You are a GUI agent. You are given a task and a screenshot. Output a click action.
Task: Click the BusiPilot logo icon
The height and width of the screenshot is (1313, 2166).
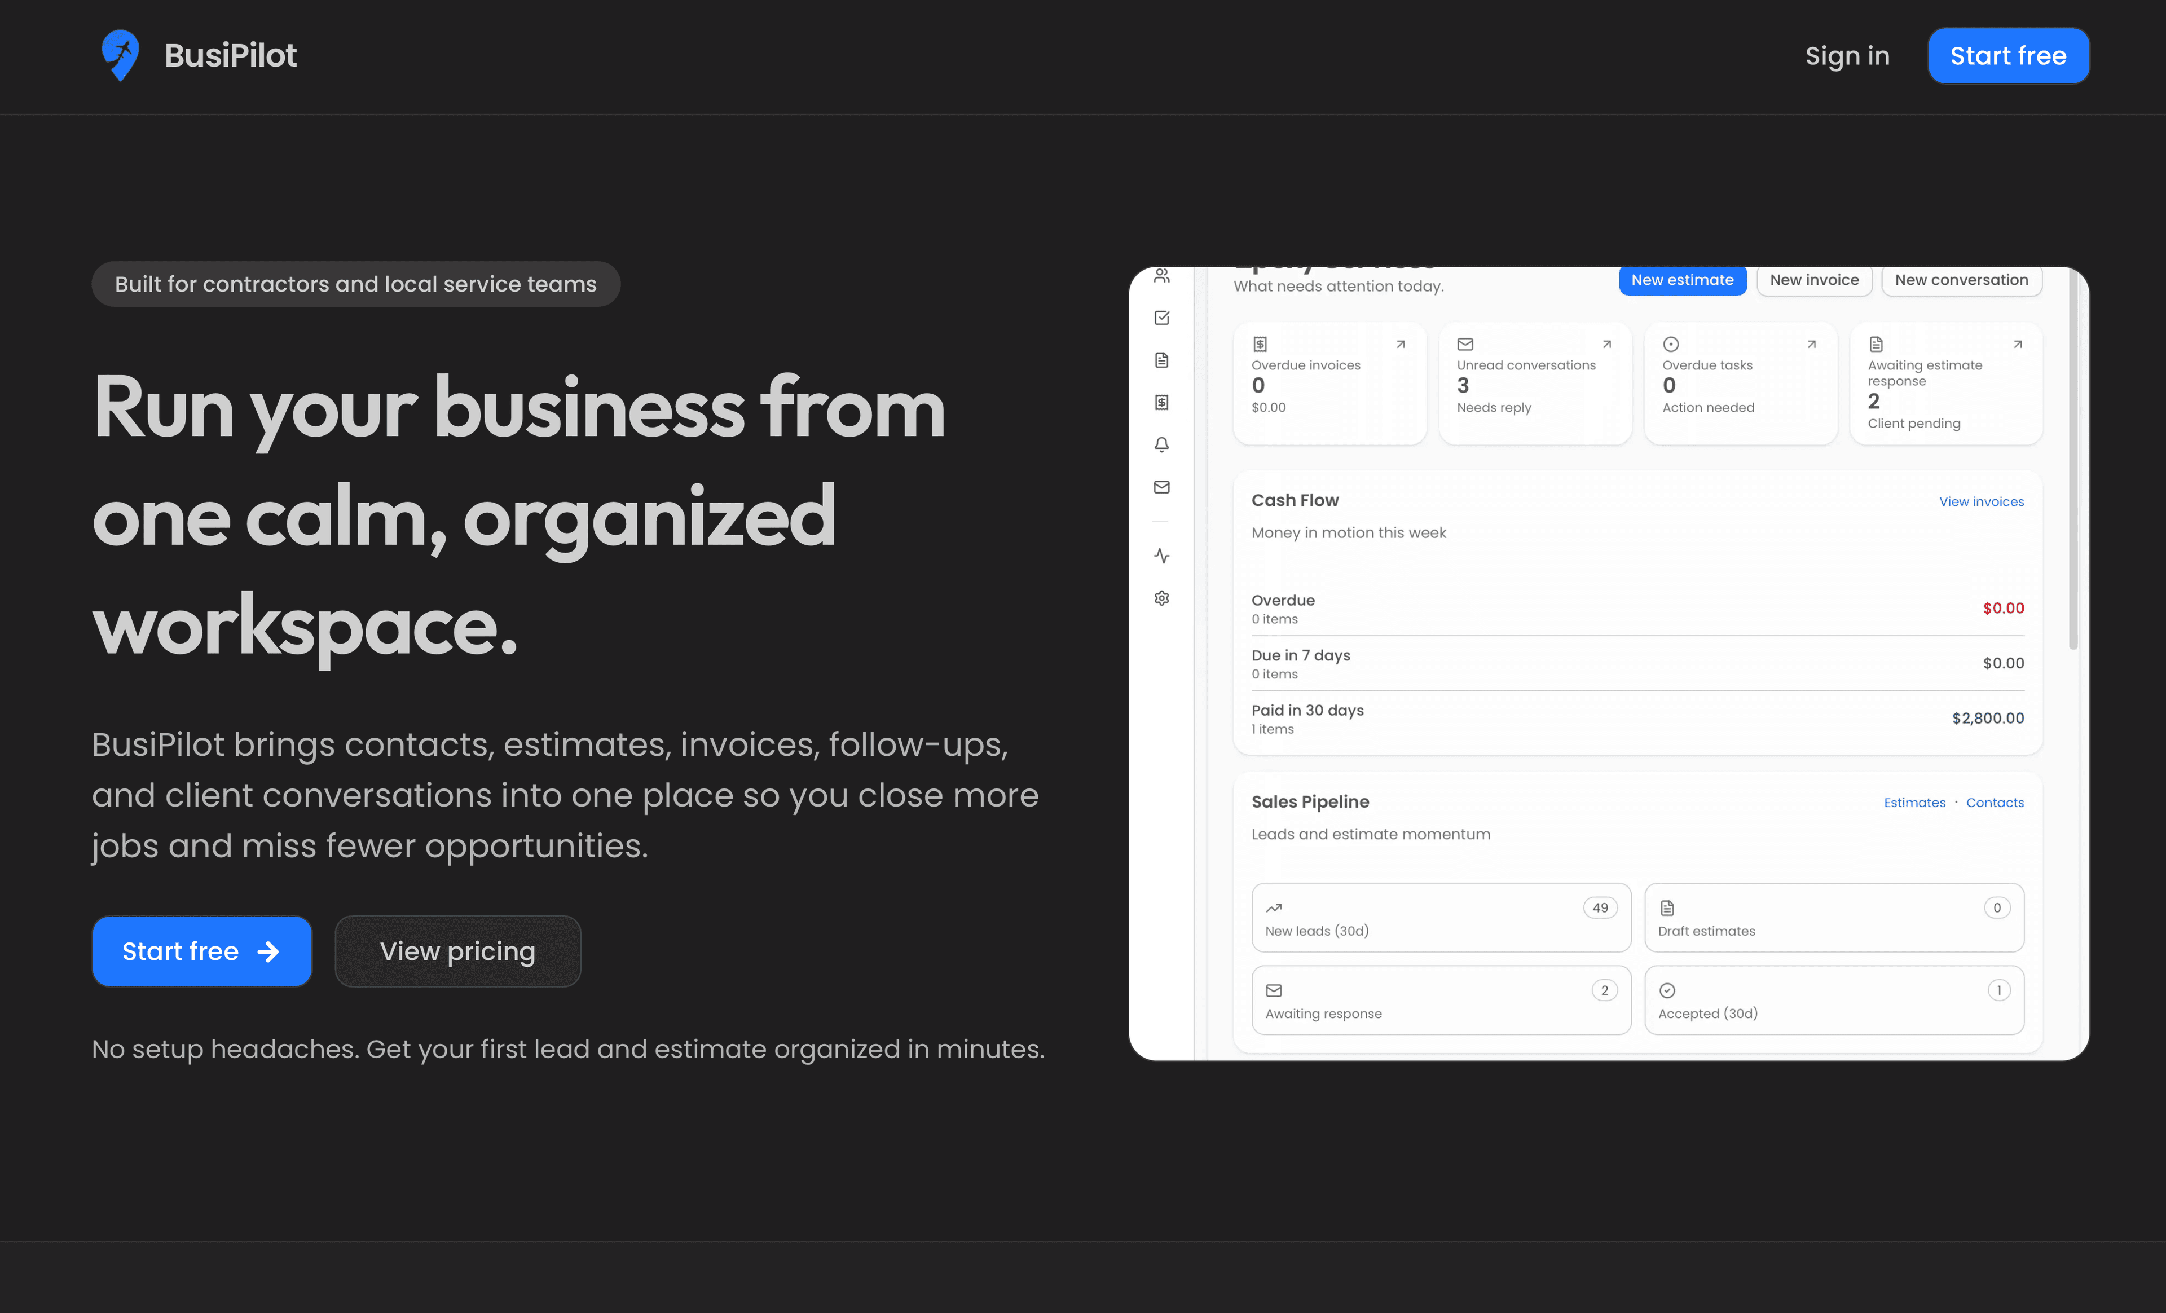pyautogui.click(x=121, y=55)
